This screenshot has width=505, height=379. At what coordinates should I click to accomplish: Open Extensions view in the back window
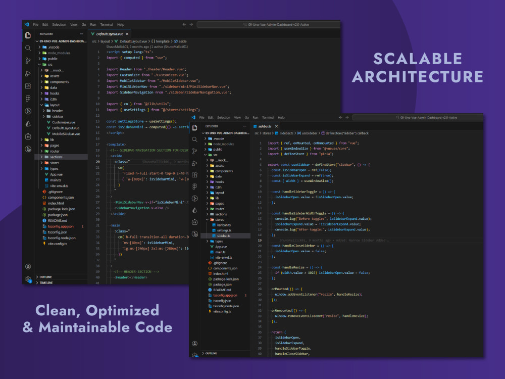tap(28, 86)
